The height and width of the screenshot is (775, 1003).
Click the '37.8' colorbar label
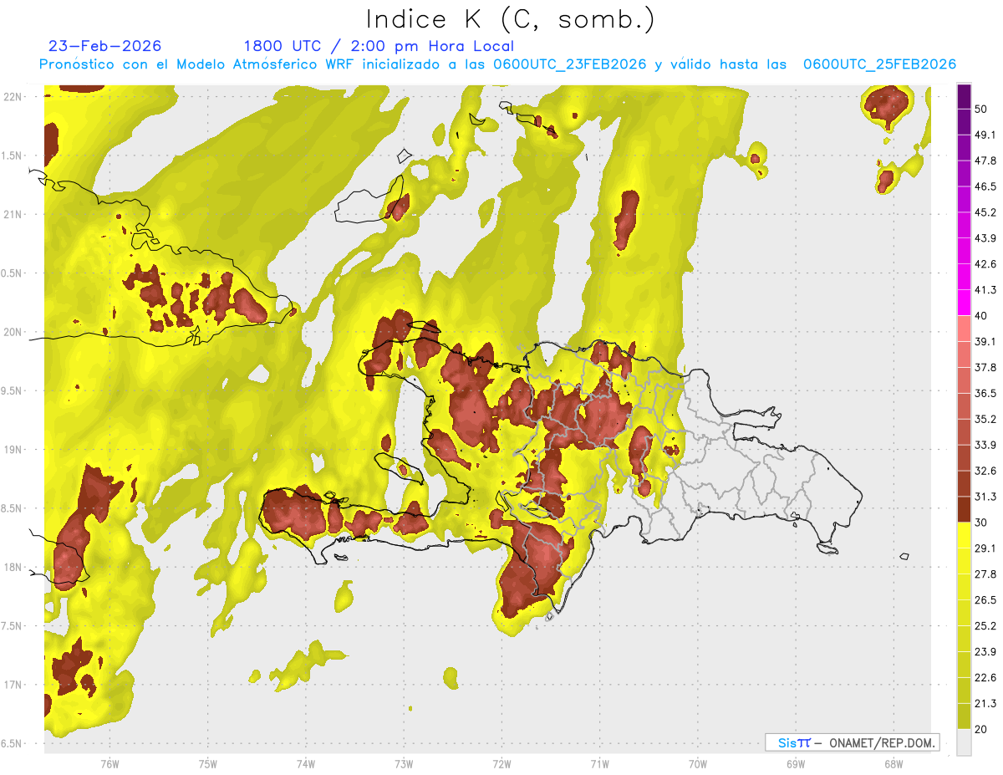[985, 368]
